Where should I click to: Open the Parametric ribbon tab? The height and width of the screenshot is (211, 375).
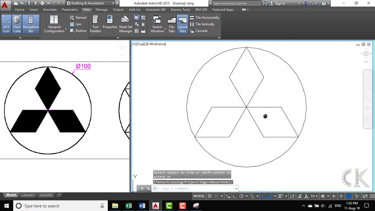click(70, 10)
